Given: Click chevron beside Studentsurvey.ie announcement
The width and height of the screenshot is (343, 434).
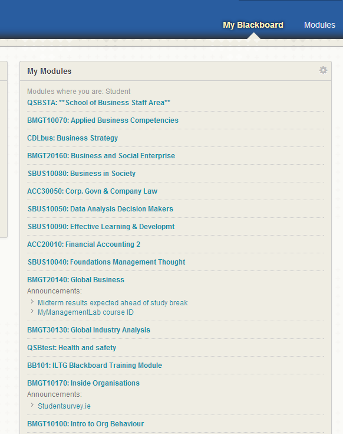Looking at the screenshot, I should coord(32,405).
